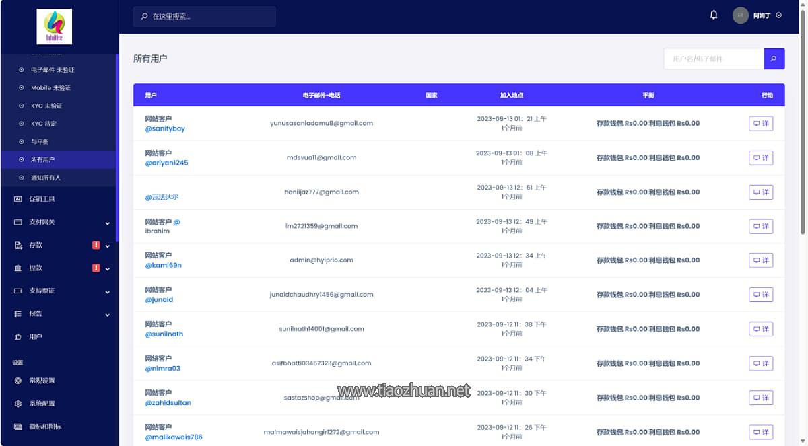
Task: Open the @kami69n username link
Action: coord(164,265)
